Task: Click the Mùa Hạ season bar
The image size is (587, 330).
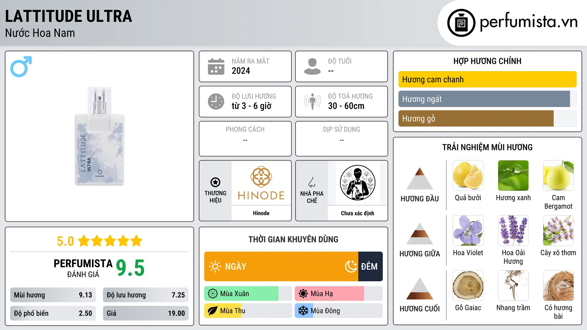Action: (x=338, y=294)
